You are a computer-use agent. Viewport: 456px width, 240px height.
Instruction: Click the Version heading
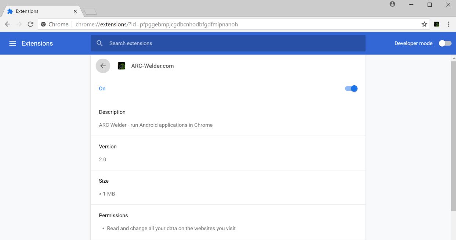click(108, 146)
